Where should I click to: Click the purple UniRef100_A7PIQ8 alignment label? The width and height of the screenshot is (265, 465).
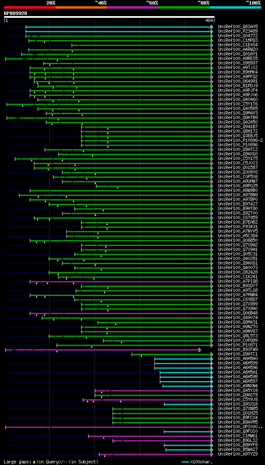pos(238,281)
